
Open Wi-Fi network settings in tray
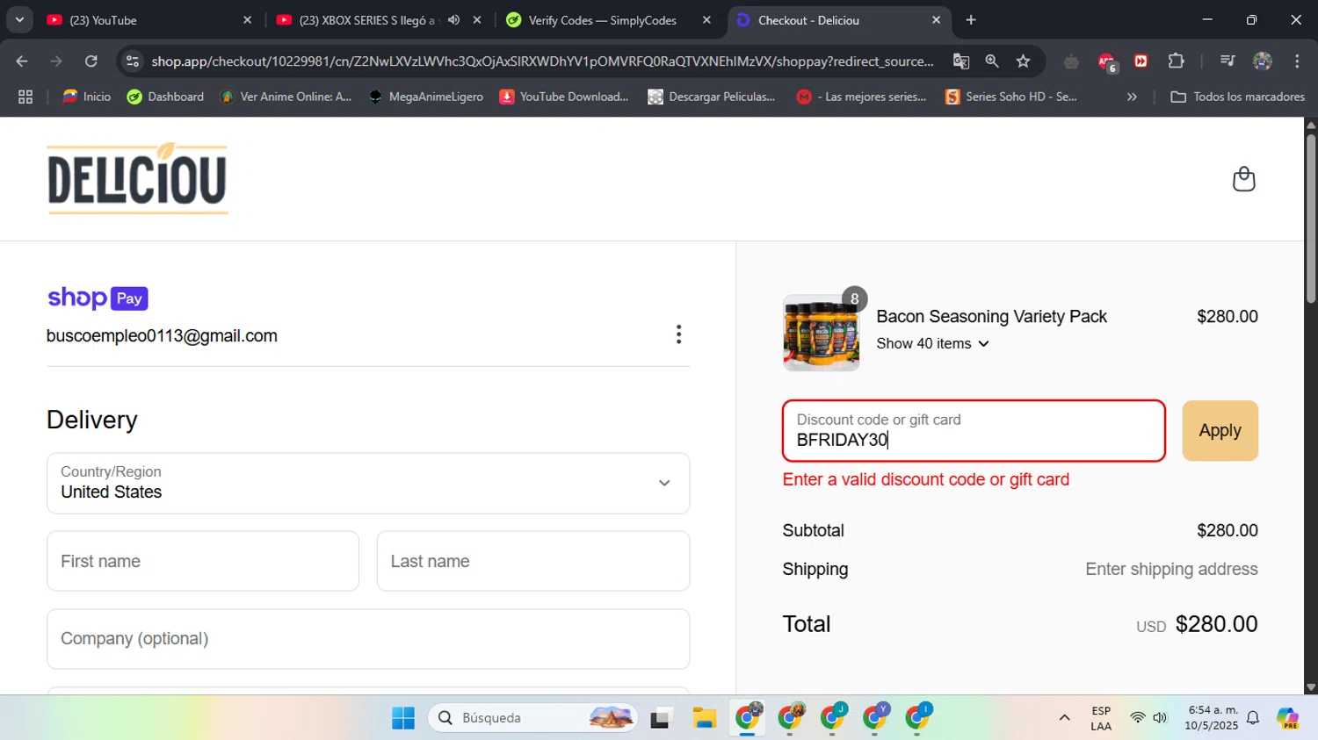point(1137,718)
